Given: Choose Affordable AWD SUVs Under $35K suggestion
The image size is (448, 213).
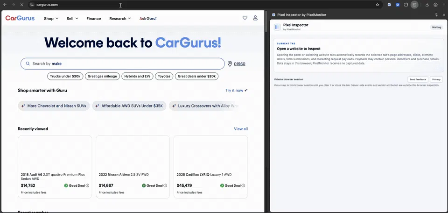Looking at the screenshot, I should point(129,106).
